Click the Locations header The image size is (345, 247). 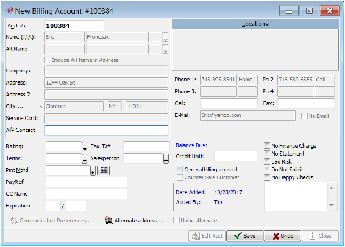[255, 24]
